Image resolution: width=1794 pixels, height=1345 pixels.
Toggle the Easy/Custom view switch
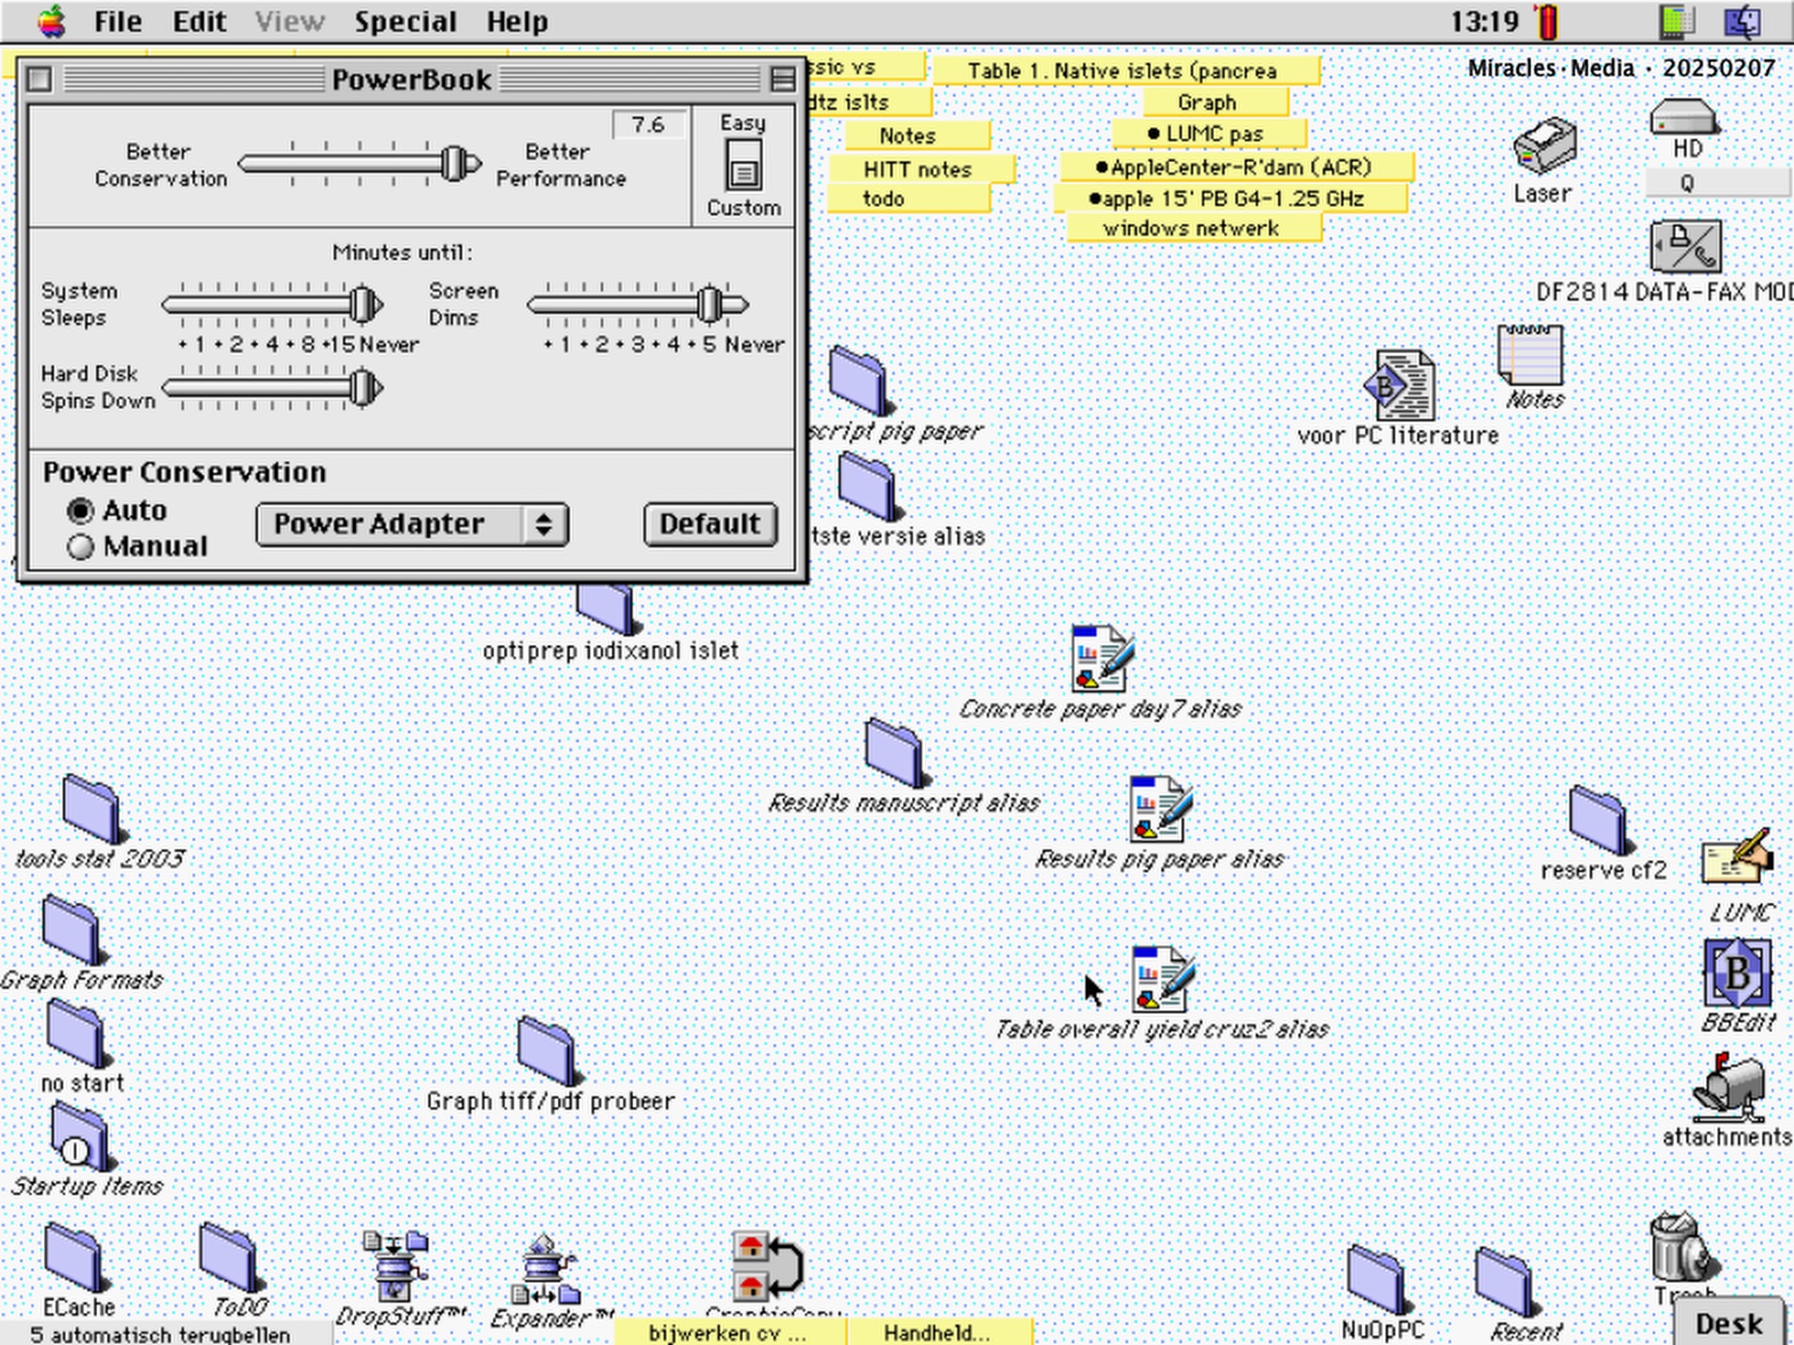coord(743,165)
